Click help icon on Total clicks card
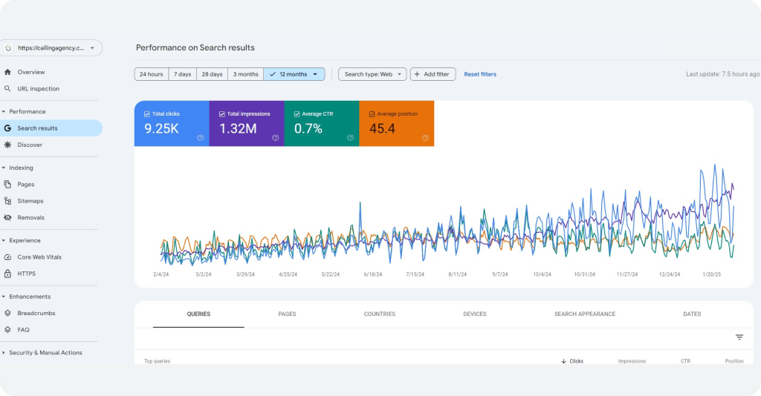This screenshot has width=761, height=396. (x=201, y=138)
